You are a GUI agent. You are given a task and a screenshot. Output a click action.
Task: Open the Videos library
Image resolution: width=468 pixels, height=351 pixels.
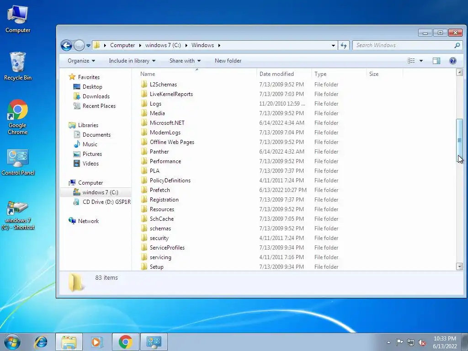click(90, 164)
